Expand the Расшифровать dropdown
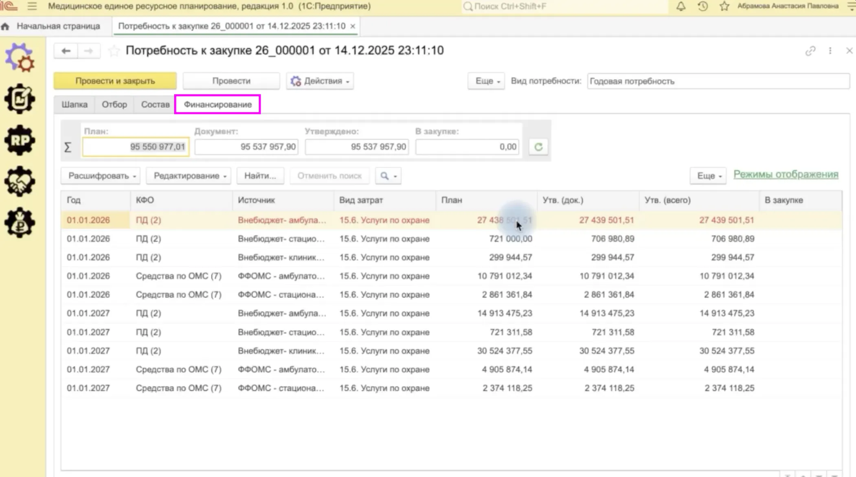The height and width of the screenshot is (477, 856). coord(101,176)
